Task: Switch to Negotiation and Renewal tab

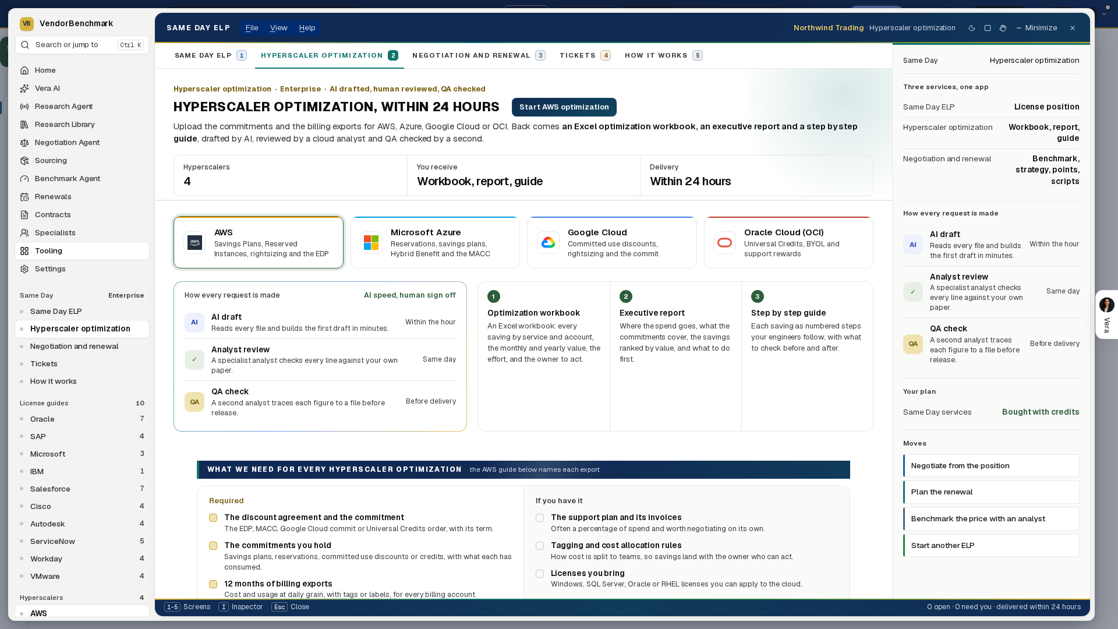Action: (479, 55)
